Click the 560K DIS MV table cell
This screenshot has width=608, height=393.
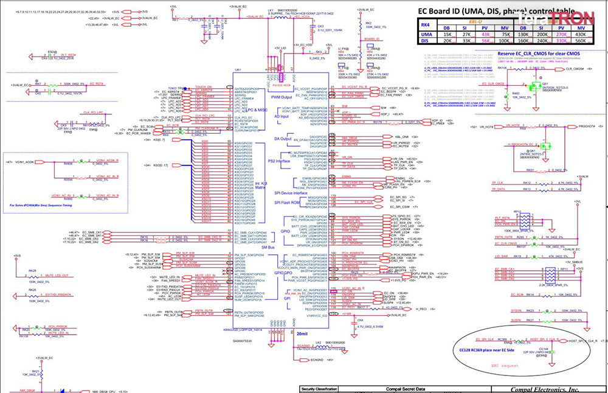click(581, 41)
